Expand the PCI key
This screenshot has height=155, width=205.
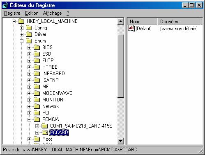[x=29, y=113]
